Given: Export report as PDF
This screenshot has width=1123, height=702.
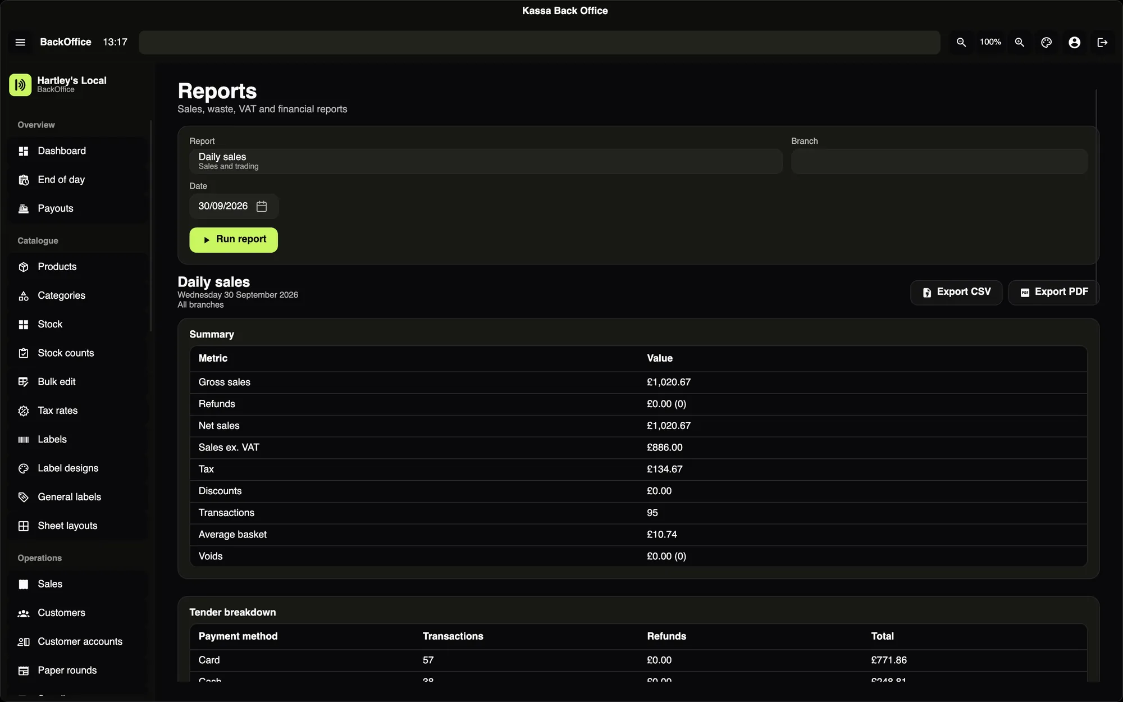Looking at the screenshot, I should (x=1053, y=292).
